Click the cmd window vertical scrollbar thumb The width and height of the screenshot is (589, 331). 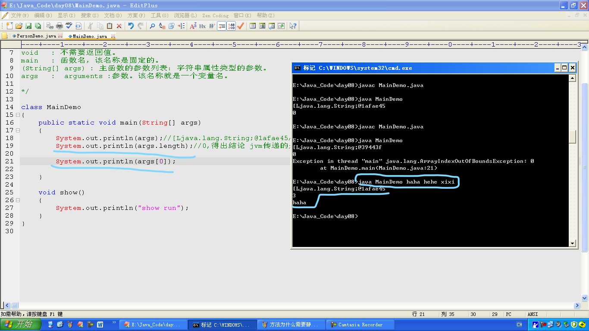tap(572, 137)
